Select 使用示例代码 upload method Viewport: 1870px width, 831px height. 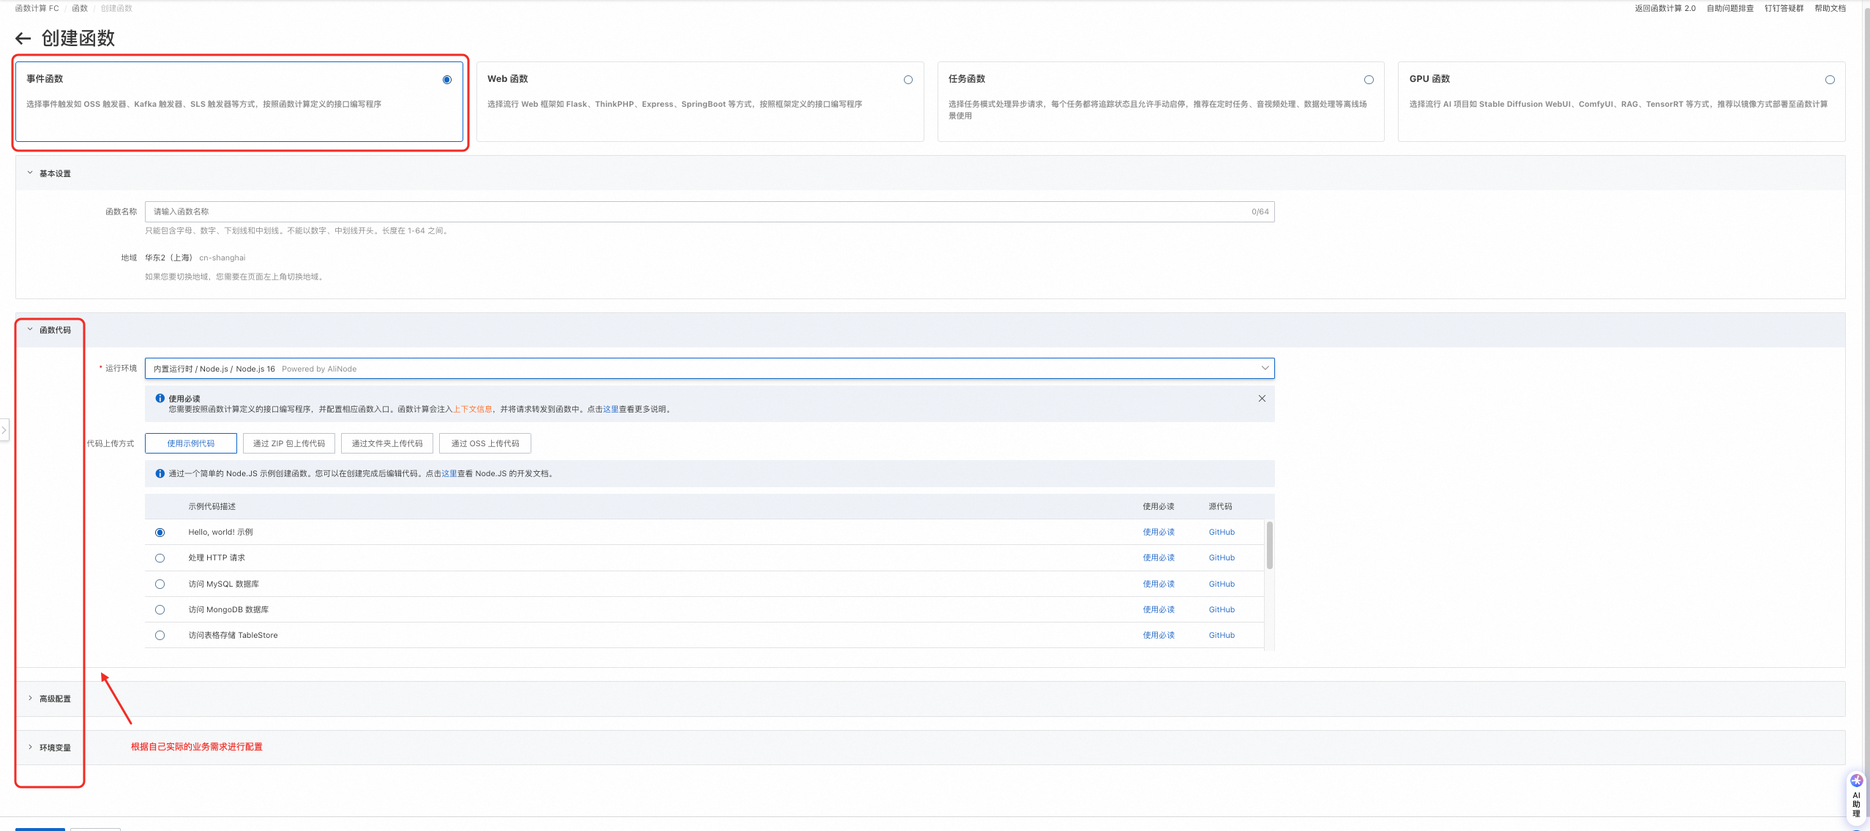click(190, 443)
